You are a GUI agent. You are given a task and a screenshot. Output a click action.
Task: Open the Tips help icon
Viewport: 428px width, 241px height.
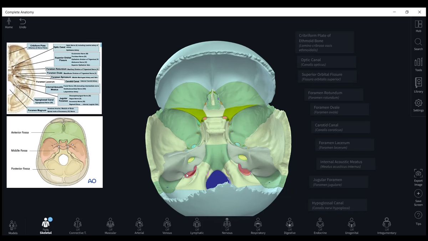(418, 215)
